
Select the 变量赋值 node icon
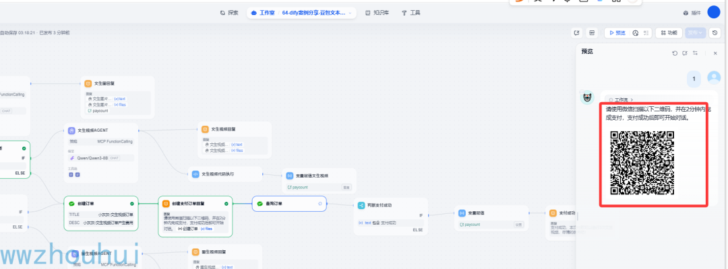point(462,213)
